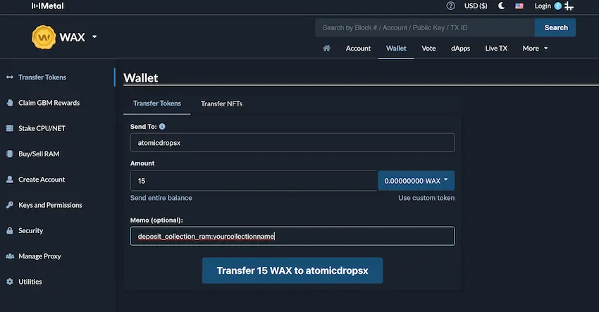Click the Search button

pyautogui.click(x=555, y=27)
